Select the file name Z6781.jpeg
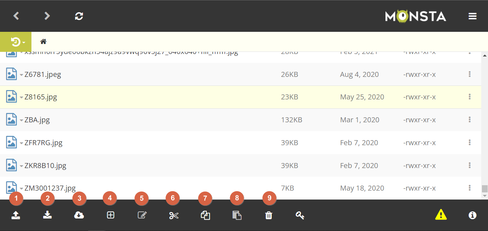Screen dimensions: 488x231 (43, 75)
